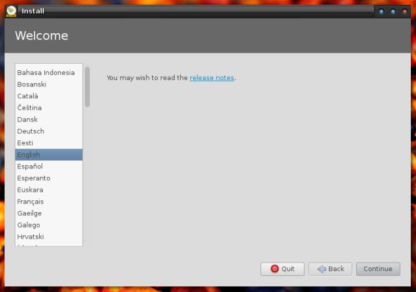Pick Français in the language list
416x292 pixels.
(x=49, y=202)
